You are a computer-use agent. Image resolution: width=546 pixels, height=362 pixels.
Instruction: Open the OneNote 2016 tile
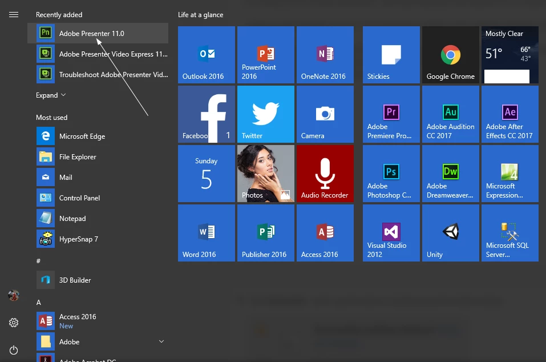pyautogui.click(x=325, y=55)
